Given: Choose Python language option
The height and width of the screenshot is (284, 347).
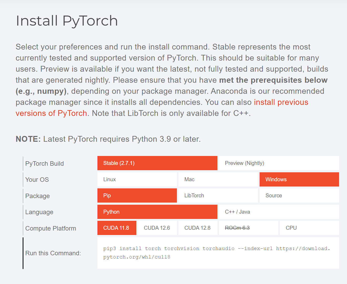Looking at the screenshot, I should click(x=157, y=212).
